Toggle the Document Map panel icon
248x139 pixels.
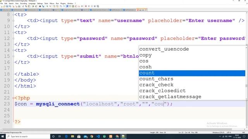pos(73,6)
